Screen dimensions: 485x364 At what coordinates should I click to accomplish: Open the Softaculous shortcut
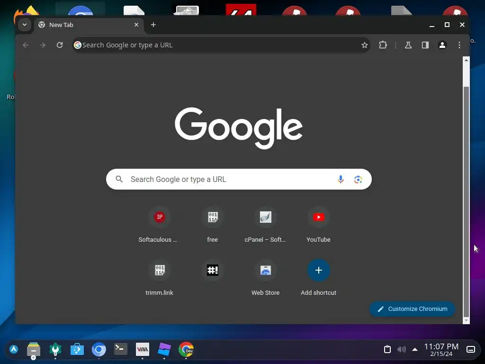pos(159,225)
